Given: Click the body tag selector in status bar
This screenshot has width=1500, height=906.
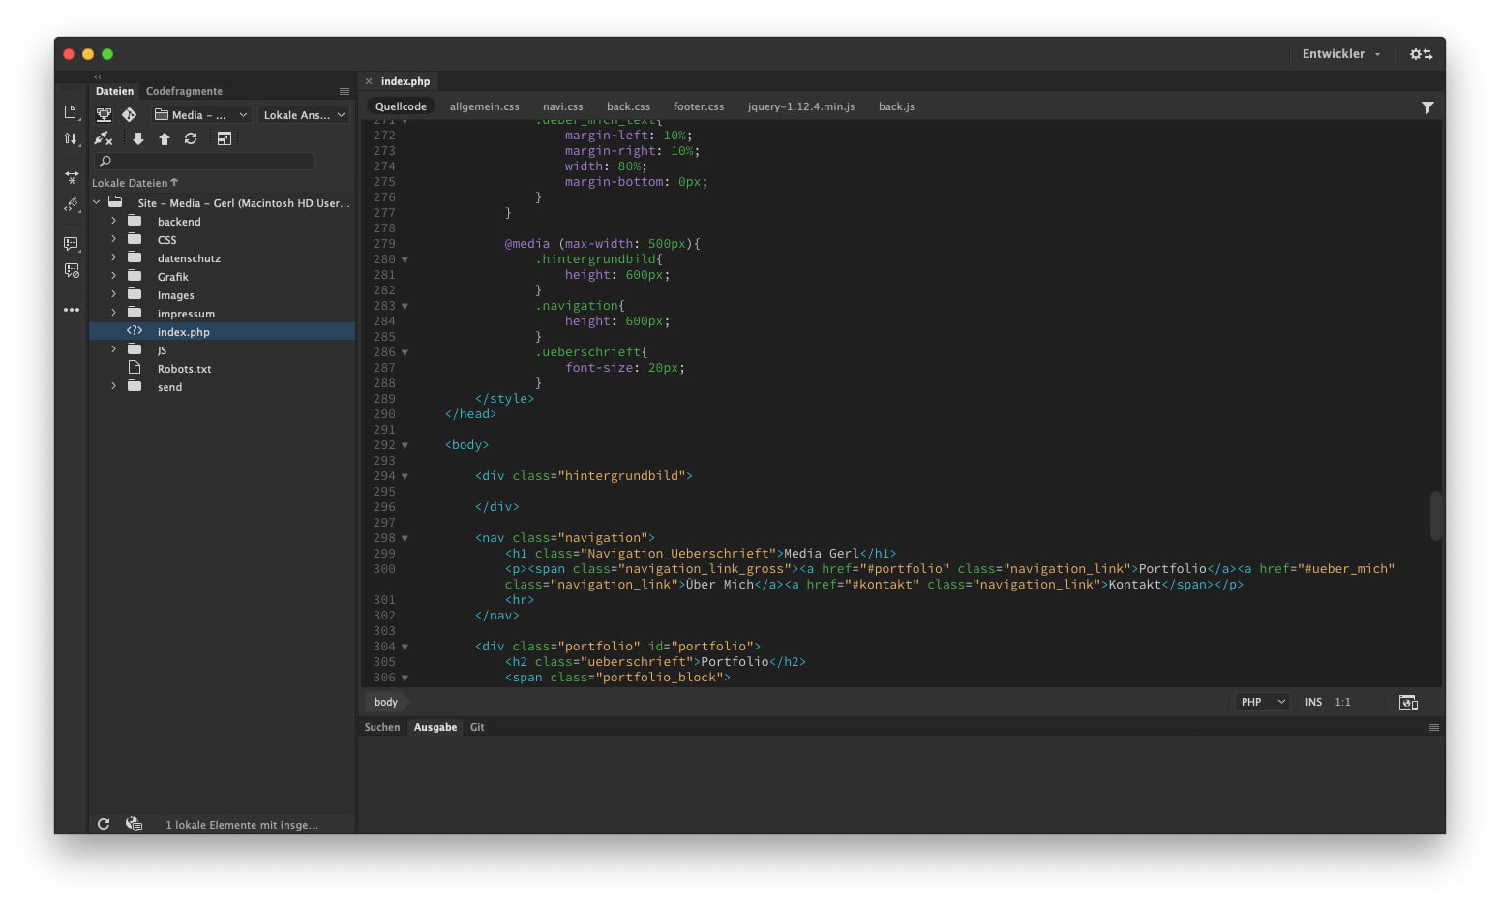Looking at the screenshot, I should coord(386,703).
